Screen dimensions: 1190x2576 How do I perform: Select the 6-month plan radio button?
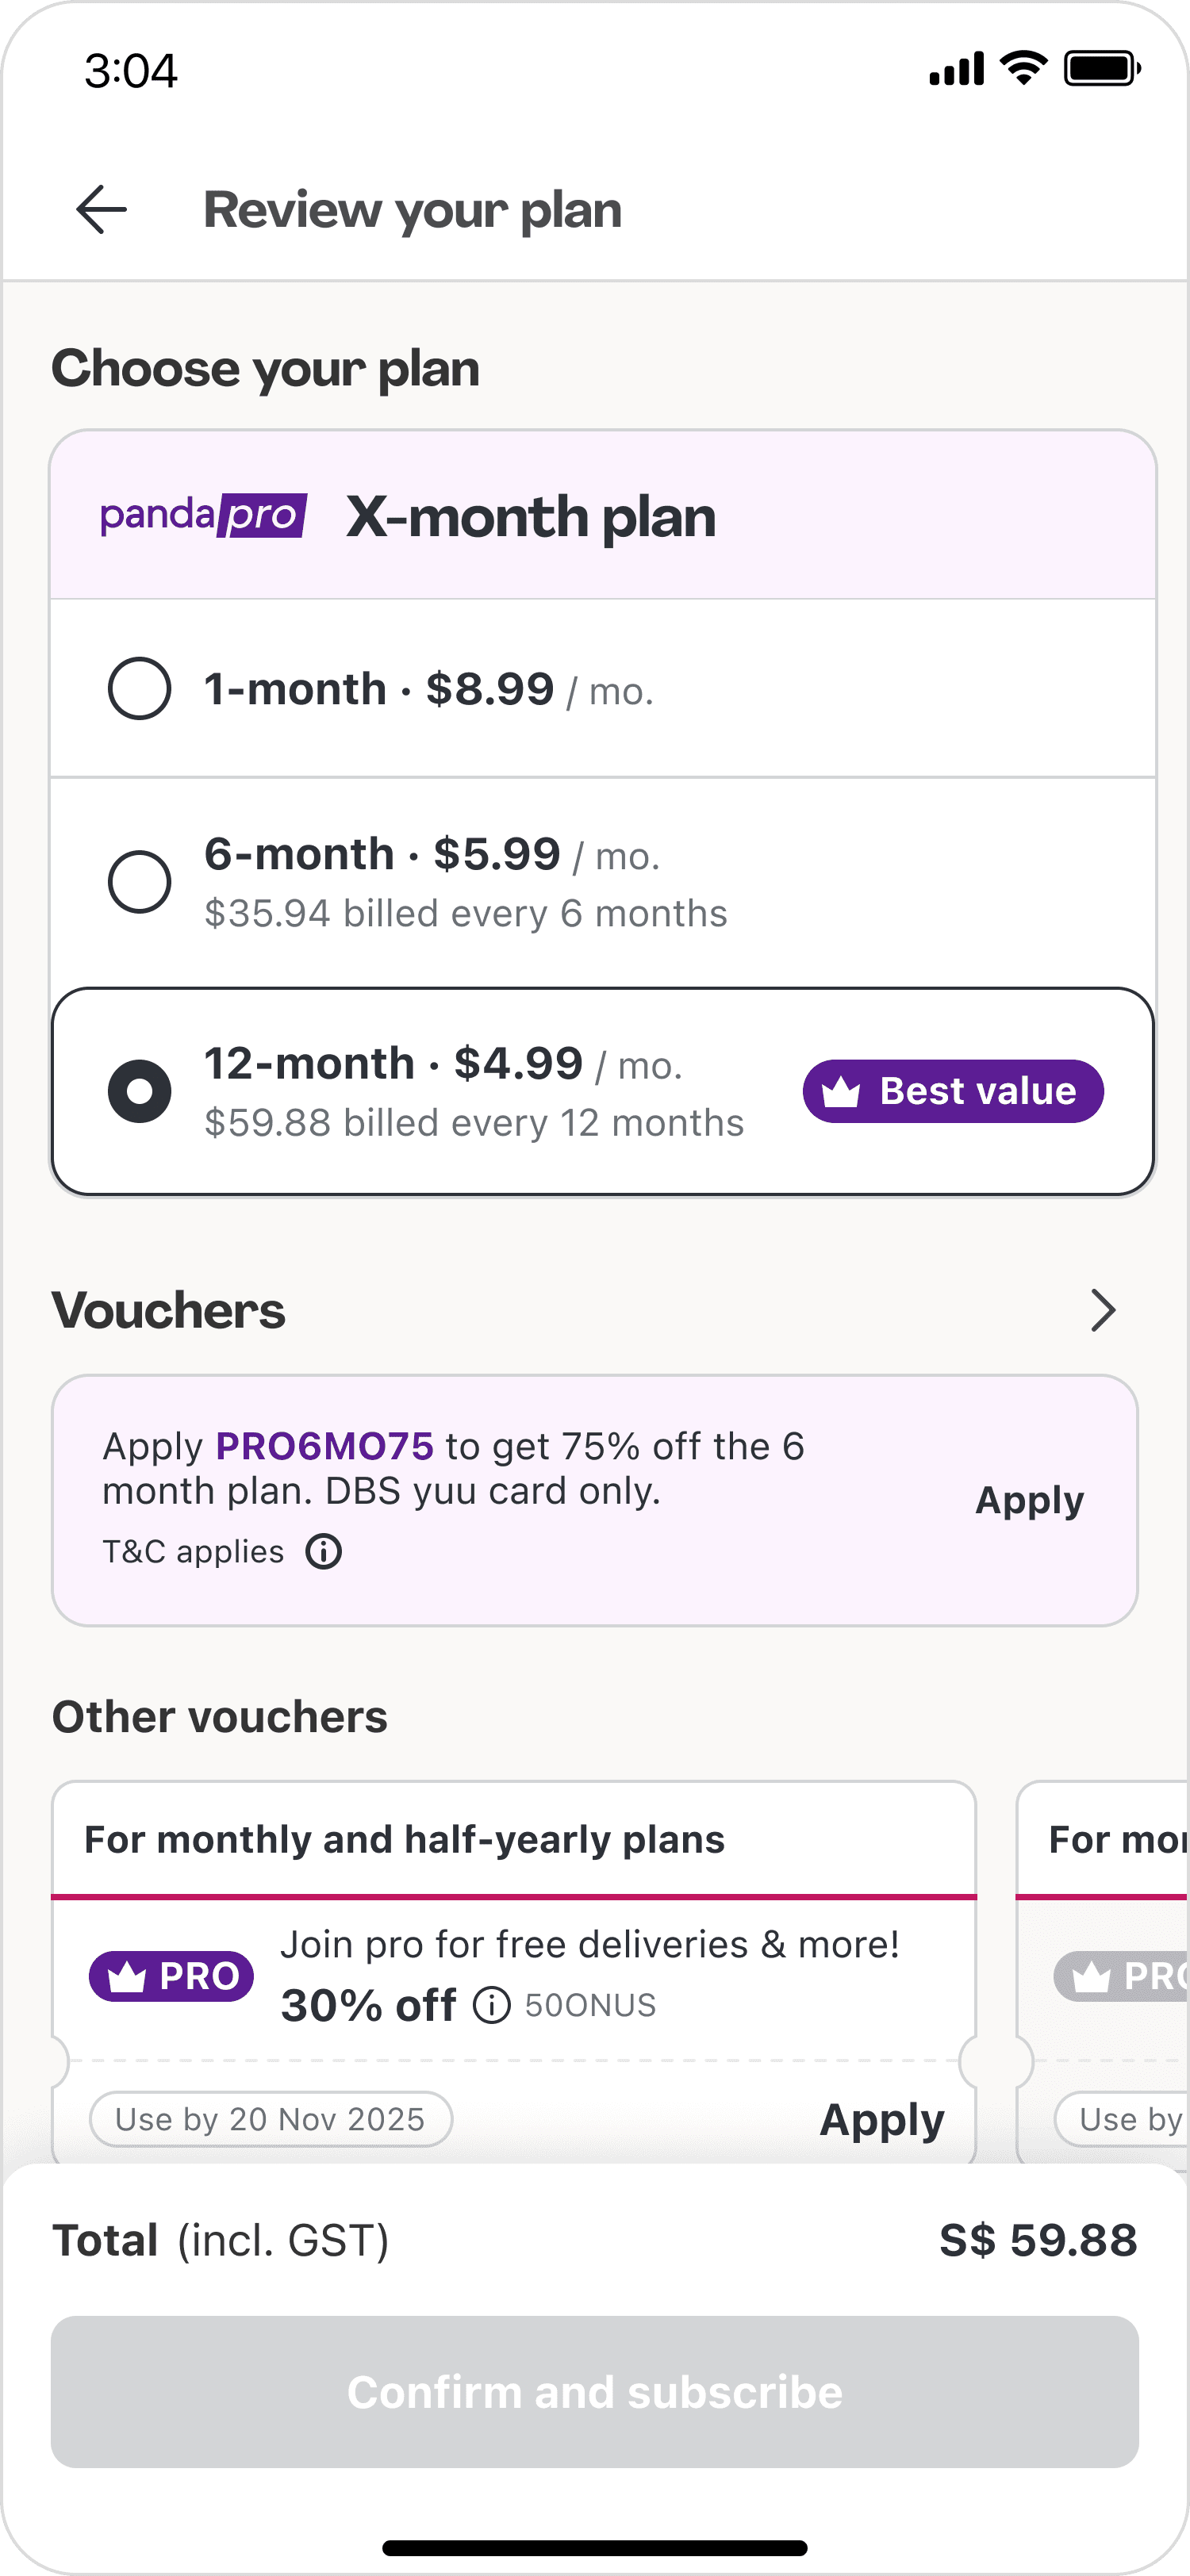pos(139,882)
